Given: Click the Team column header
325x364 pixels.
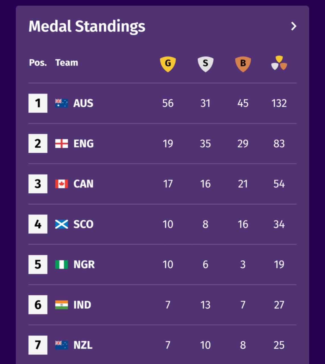Looking at the screenshot, I should (x=67, y=63).
